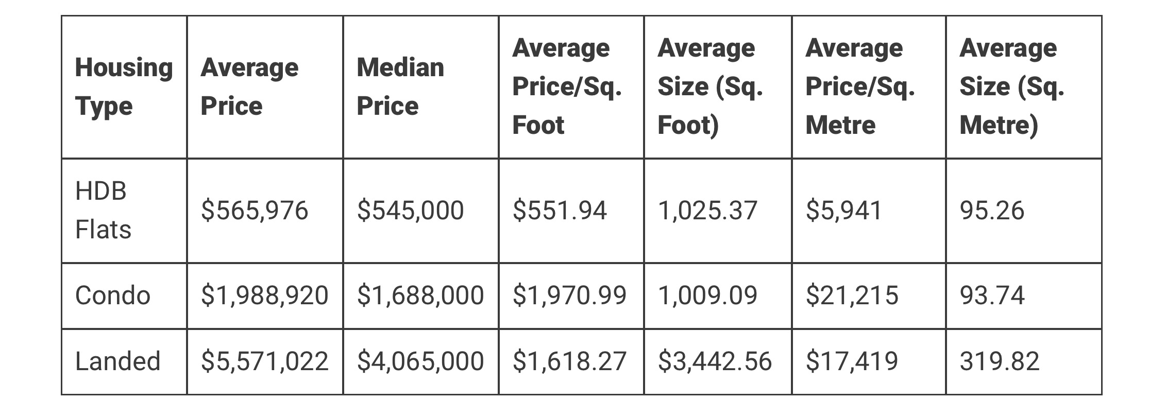
Task: Select the 319.82 sq. metre cell
Action: click(1000, 361)
